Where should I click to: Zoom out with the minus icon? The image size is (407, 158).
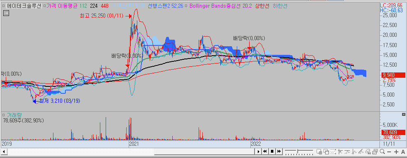[x=389, y=152]
